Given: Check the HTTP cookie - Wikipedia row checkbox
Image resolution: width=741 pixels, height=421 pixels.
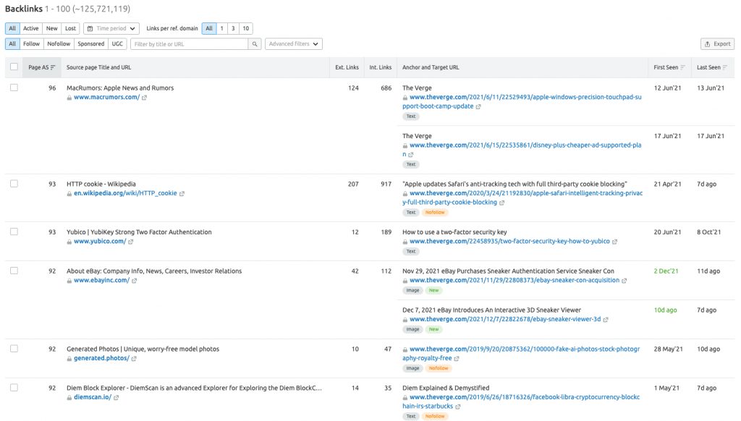Looking at the screenshot, I should 14,183.
